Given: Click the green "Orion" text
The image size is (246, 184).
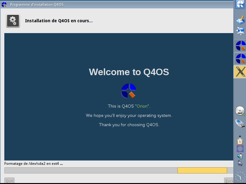Looking at the screenshot, I should pos(142,106).
